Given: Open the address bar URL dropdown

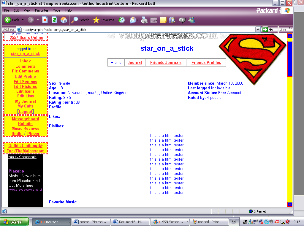Looking at the screenshot, I should 258,29.
